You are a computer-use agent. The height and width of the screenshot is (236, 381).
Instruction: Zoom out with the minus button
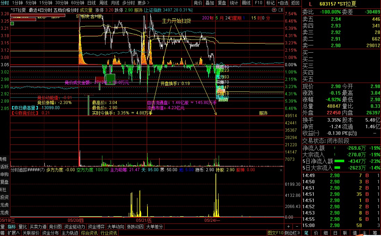pos(297,227)
